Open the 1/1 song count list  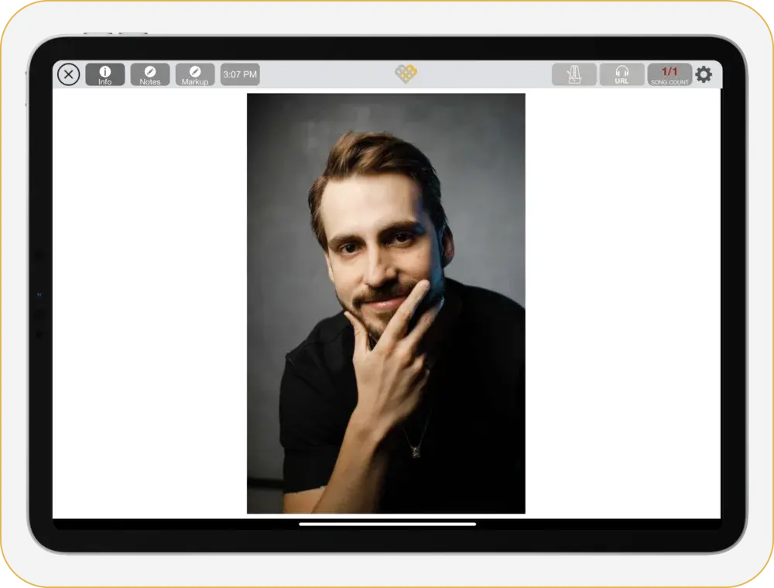pyautogui.click(x=670, y=74)
